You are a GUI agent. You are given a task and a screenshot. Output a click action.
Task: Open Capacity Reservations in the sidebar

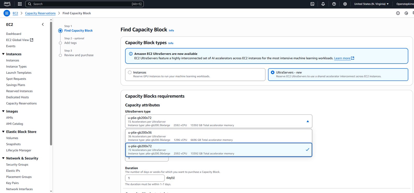[x=21, y=103]
